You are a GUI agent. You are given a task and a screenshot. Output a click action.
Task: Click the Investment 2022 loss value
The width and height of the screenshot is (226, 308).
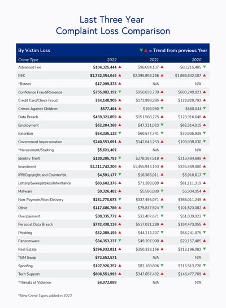103,166
